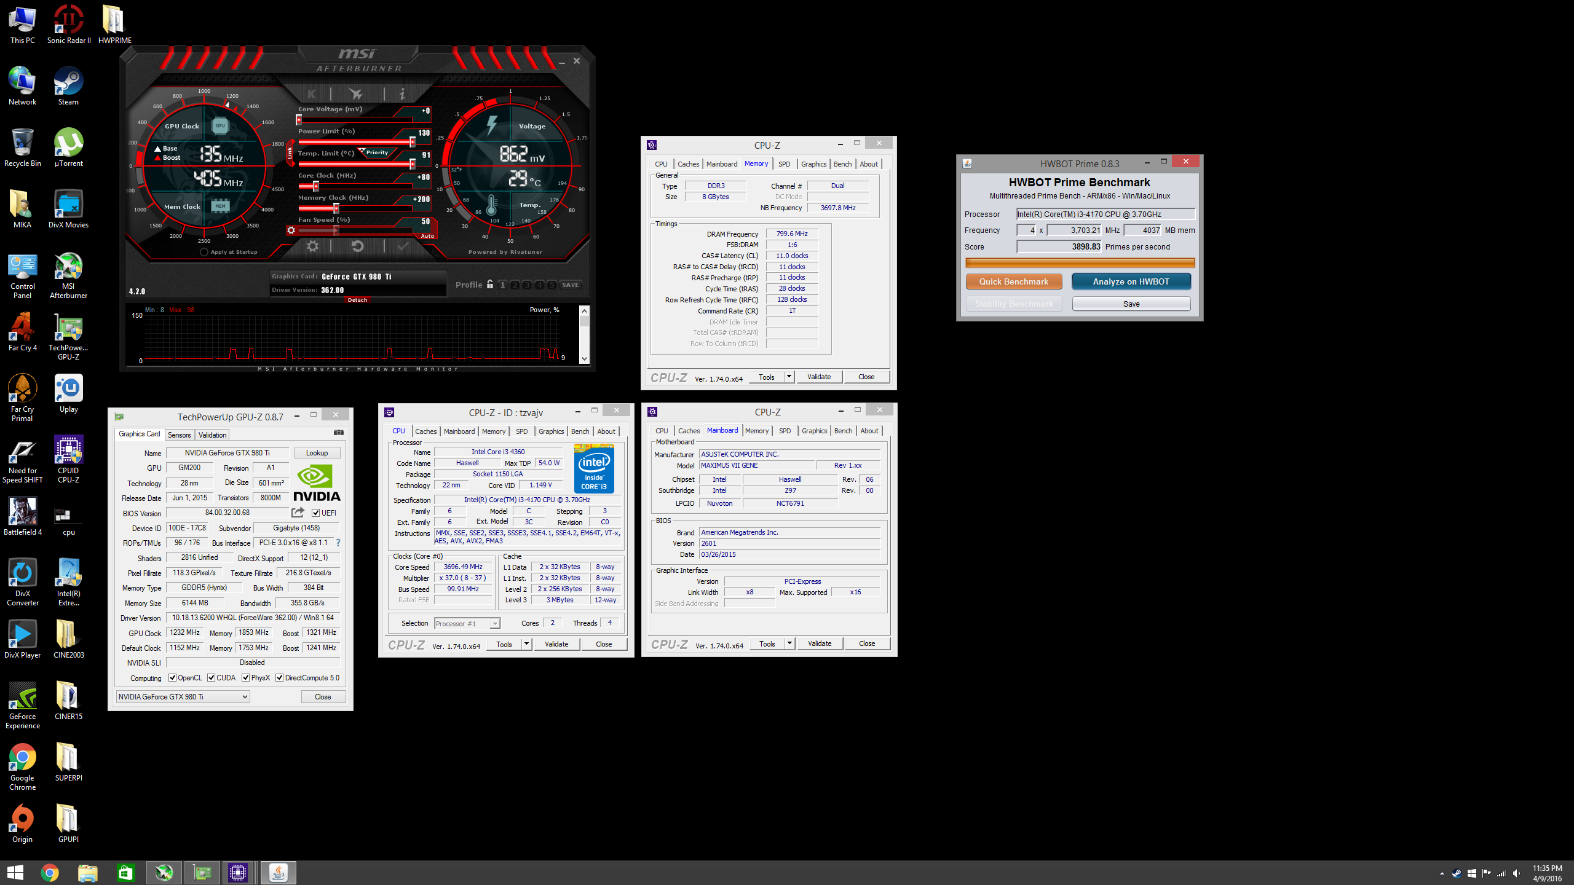The width and height of the screenshot is (1574, 885).
Task: Open the GPU selection dropdown in GPU-Z
Action: tap(183, 696)
